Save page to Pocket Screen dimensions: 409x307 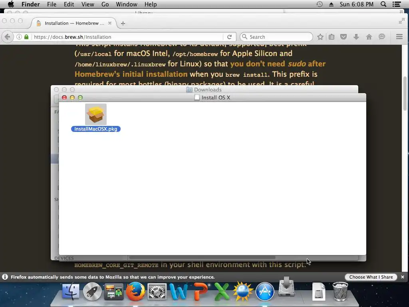(343, 37)
